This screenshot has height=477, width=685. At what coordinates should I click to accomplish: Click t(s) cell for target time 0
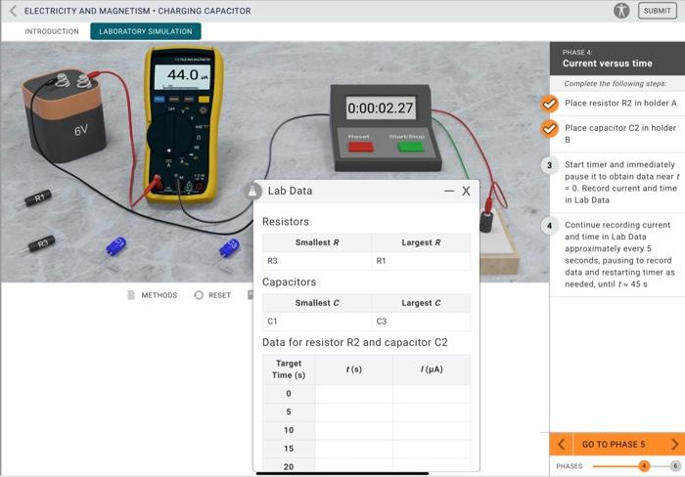coord(354,394)
